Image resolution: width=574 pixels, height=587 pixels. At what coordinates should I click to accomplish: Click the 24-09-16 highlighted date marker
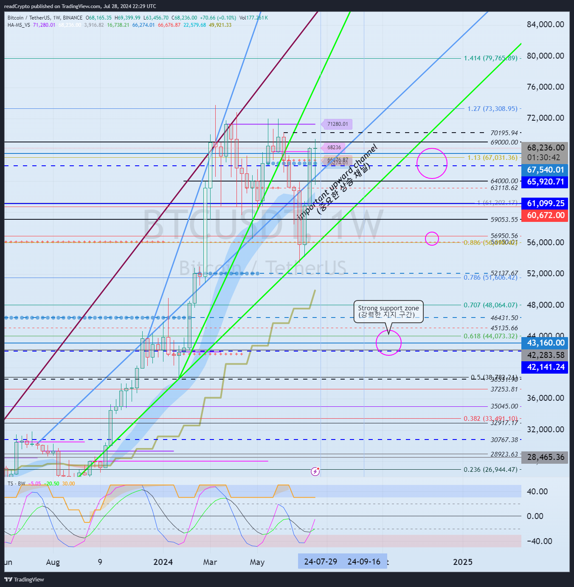[364, 561]
